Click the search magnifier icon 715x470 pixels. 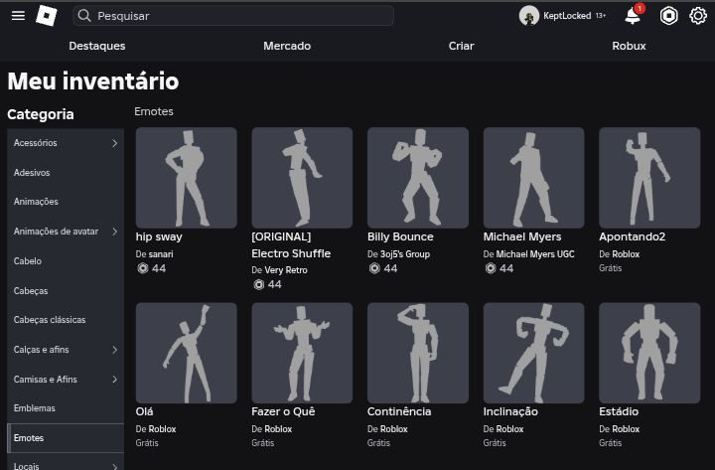(84, 16)
